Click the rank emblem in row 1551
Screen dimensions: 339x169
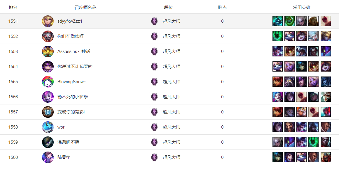coord(154,21)
